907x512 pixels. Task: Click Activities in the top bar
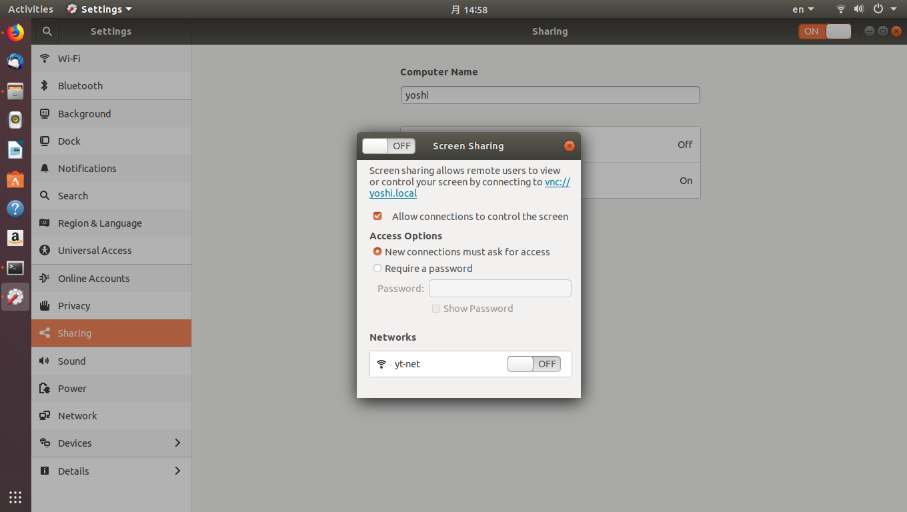(x=31, y=9)
